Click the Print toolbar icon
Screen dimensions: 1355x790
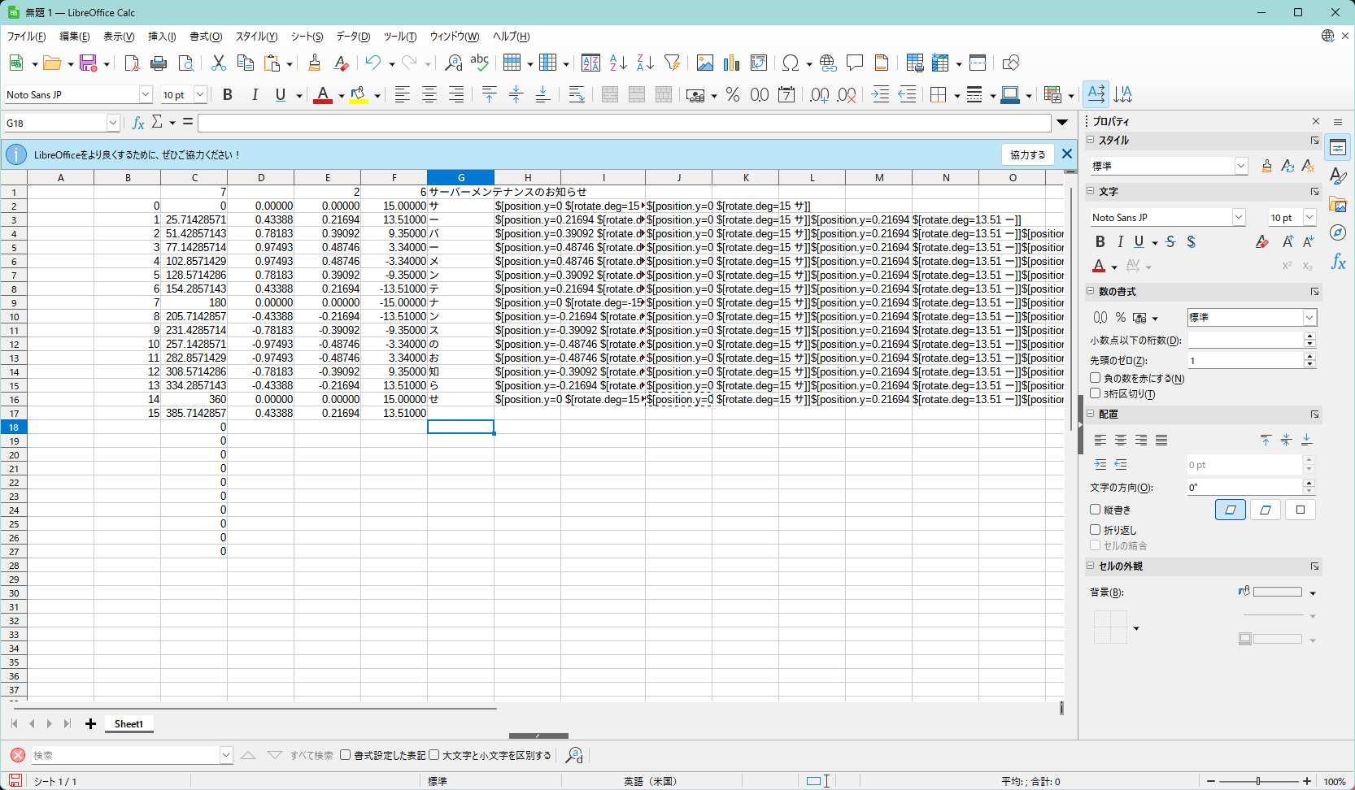coord(159,63)
